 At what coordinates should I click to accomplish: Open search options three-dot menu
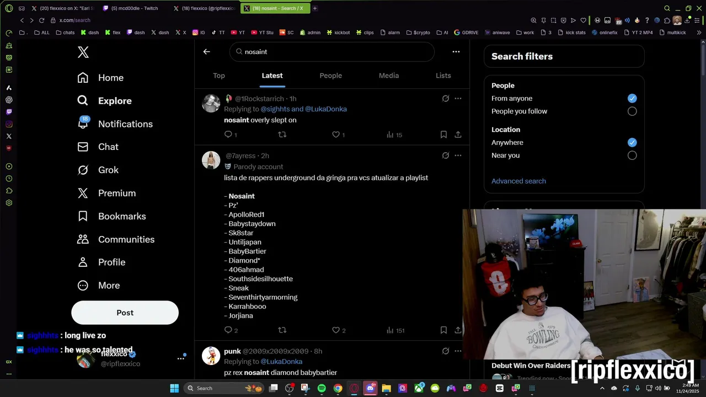(x=456, y=52)
